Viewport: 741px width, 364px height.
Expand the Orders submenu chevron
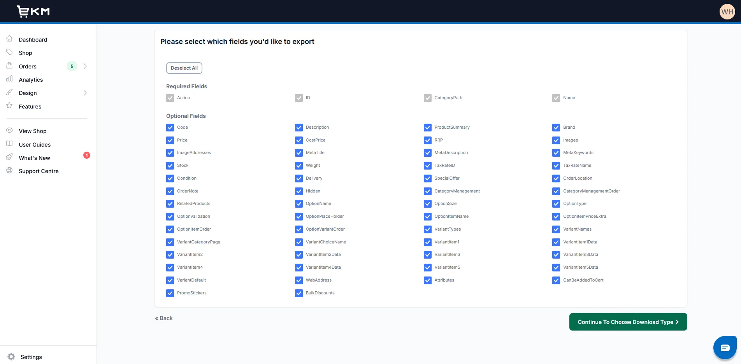pos(85,66)
